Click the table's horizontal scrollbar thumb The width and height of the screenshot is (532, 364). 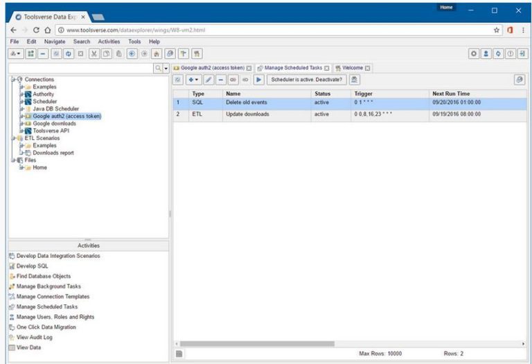(257, 344)
